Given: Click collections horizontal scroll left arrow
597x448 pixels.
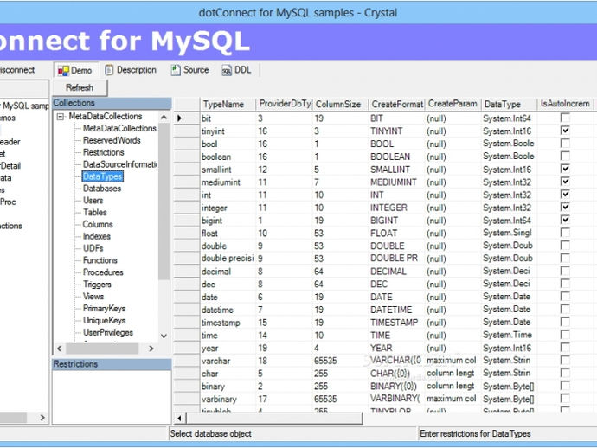Looking at the screenshot, I should coord(60,349).
